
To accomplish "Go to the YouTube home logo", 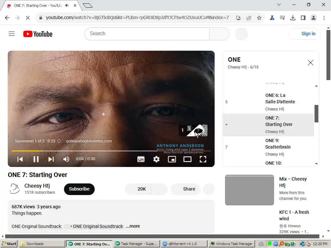I will point(38,34).
